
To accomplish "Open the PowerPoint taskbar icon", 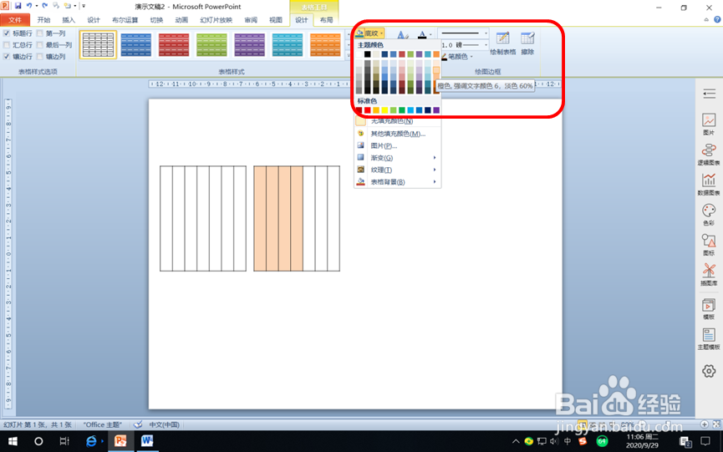I will 121,441.
